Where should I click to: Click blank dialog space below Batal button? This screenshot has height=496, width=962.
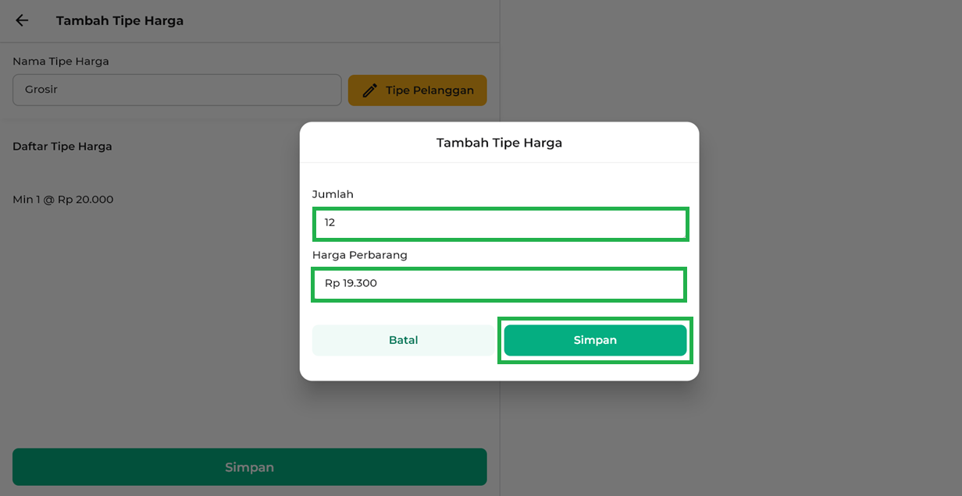(404, 368)
